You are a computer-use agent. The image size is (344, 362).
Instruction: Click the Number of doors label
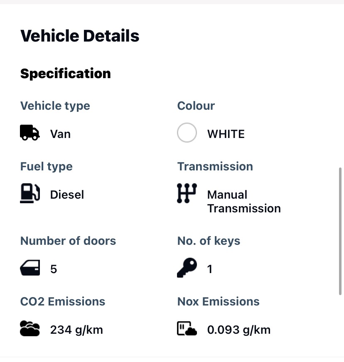coord(68,241)
